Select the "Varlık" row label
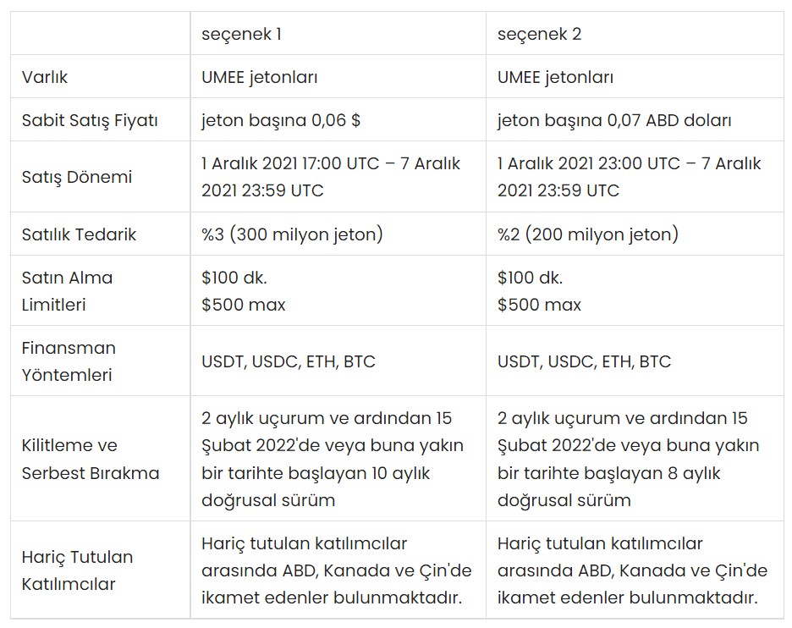 coord(45,77)
